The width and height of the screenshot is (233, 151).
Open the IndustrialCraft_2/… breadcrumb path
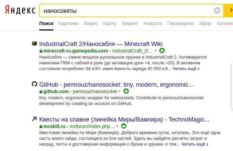pyautogui.click(x=133, y=51)
